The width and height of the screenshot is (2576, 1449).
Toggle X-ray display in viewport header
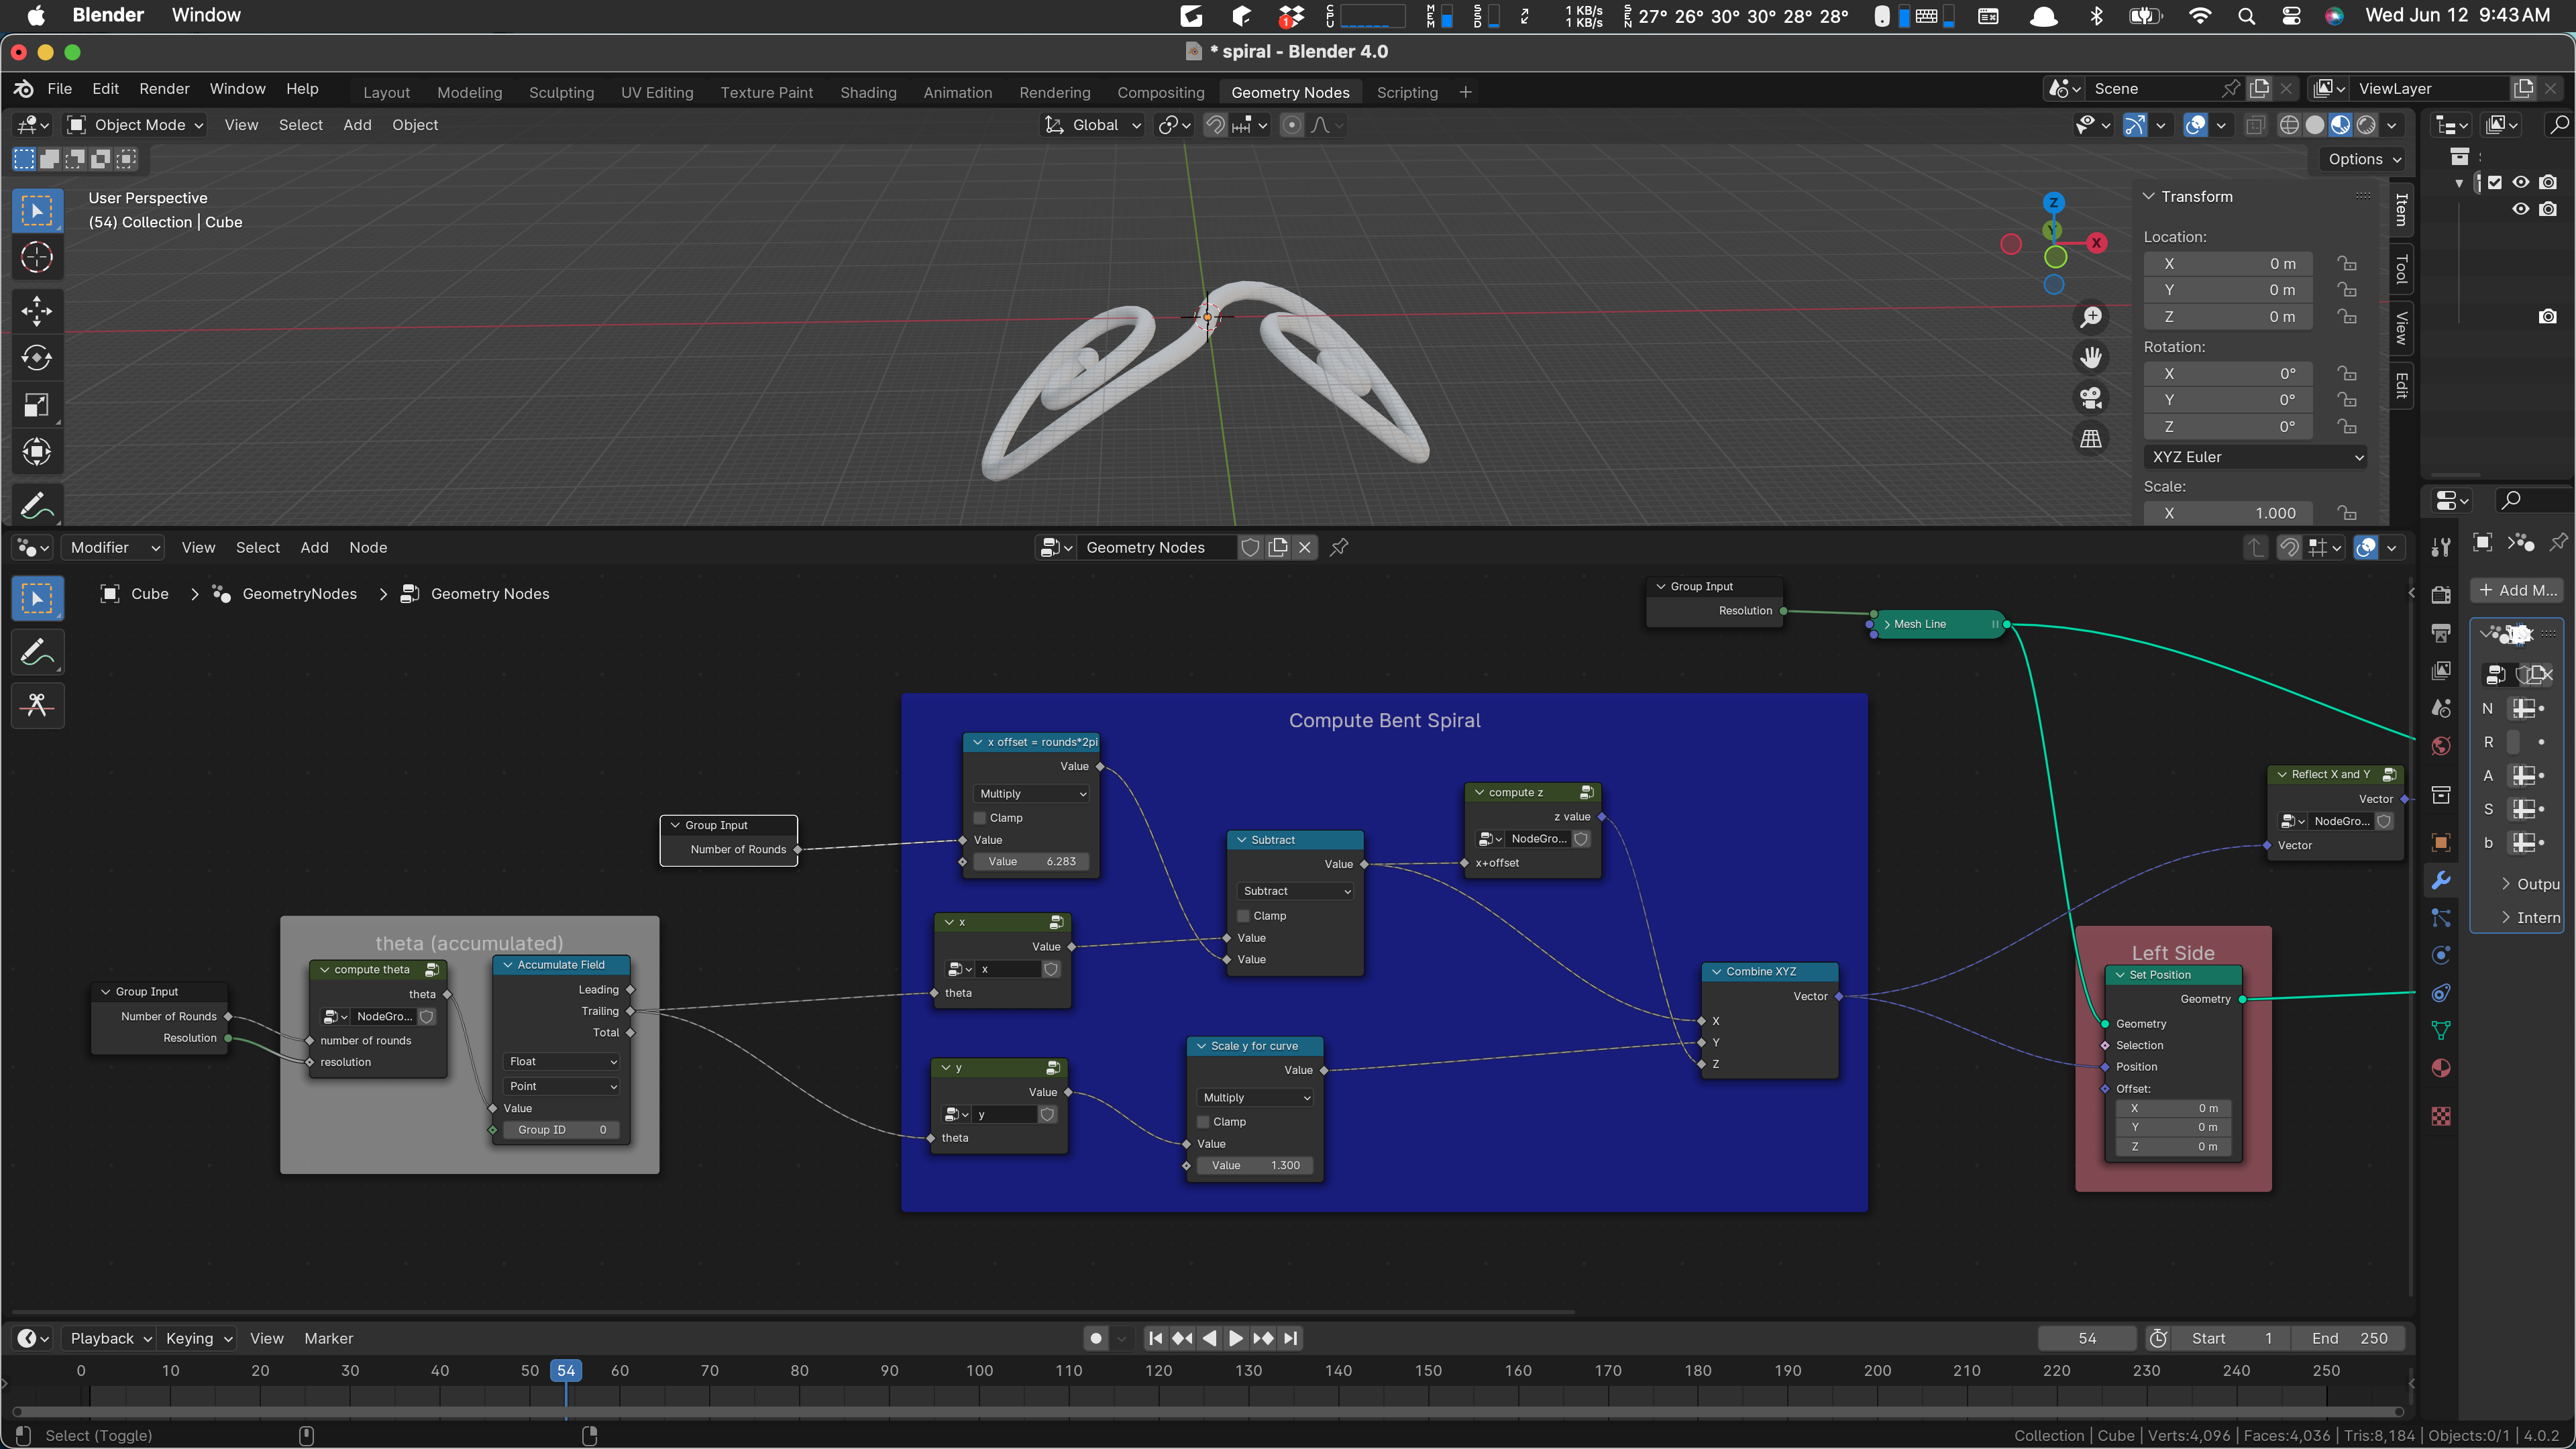[x=2255, y=125]
